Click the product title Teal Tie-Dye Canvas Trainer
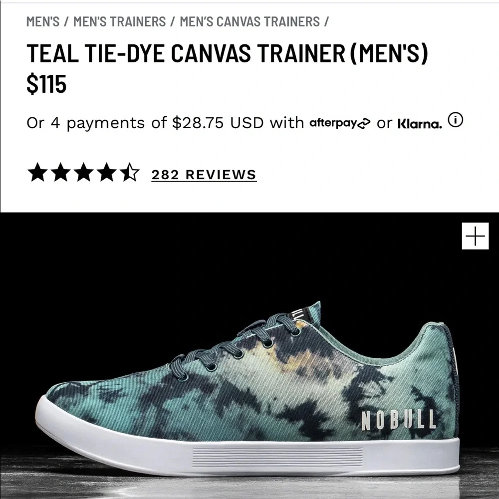The width and height of the screenshot is (499, 499). click(227, 53)
